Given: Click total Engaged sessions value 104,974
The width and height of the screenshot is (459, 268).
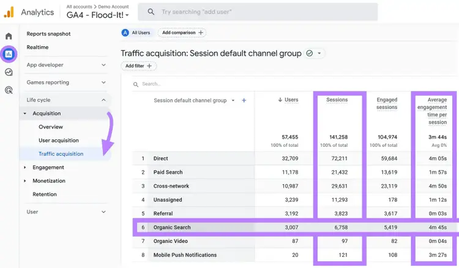Looking at the screenshot, I should tap(387, 137).
